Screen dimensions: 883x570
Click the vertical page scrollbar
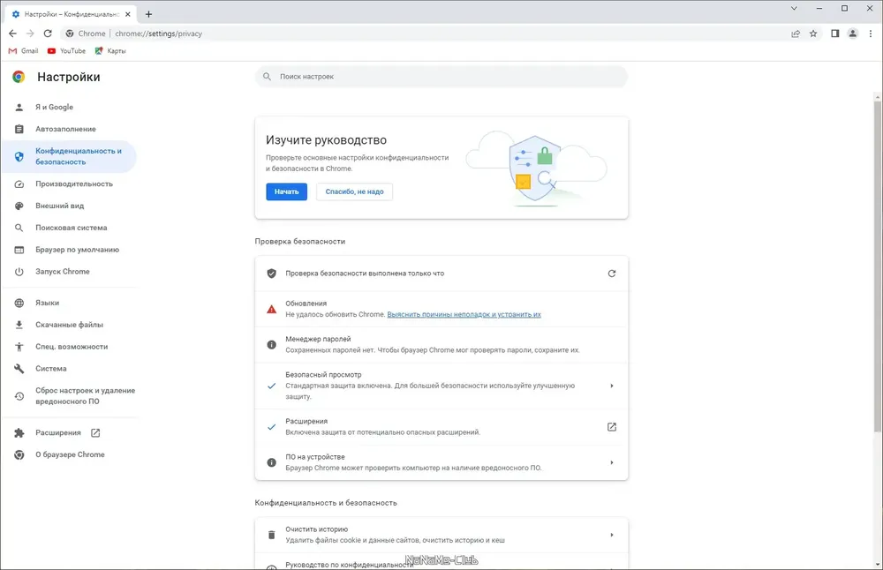(x=878, y=265)
